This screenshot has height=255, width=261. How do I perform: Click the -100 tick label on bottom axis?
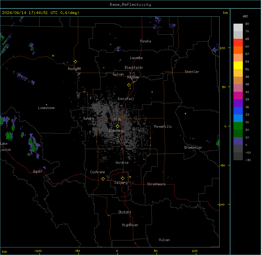38,251
